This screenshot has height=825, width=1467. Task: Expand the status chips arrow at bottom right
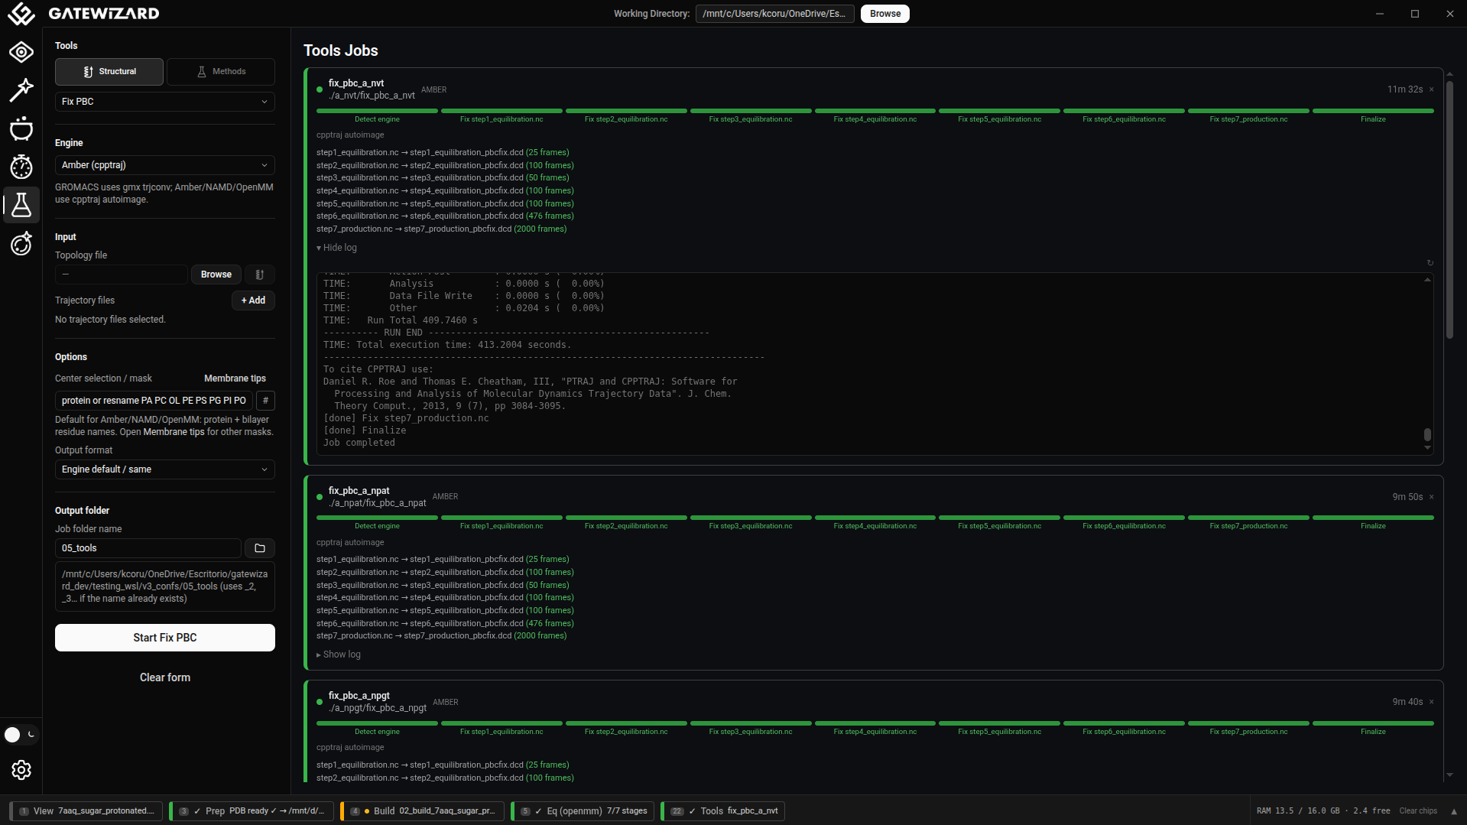pos(1454,811)
